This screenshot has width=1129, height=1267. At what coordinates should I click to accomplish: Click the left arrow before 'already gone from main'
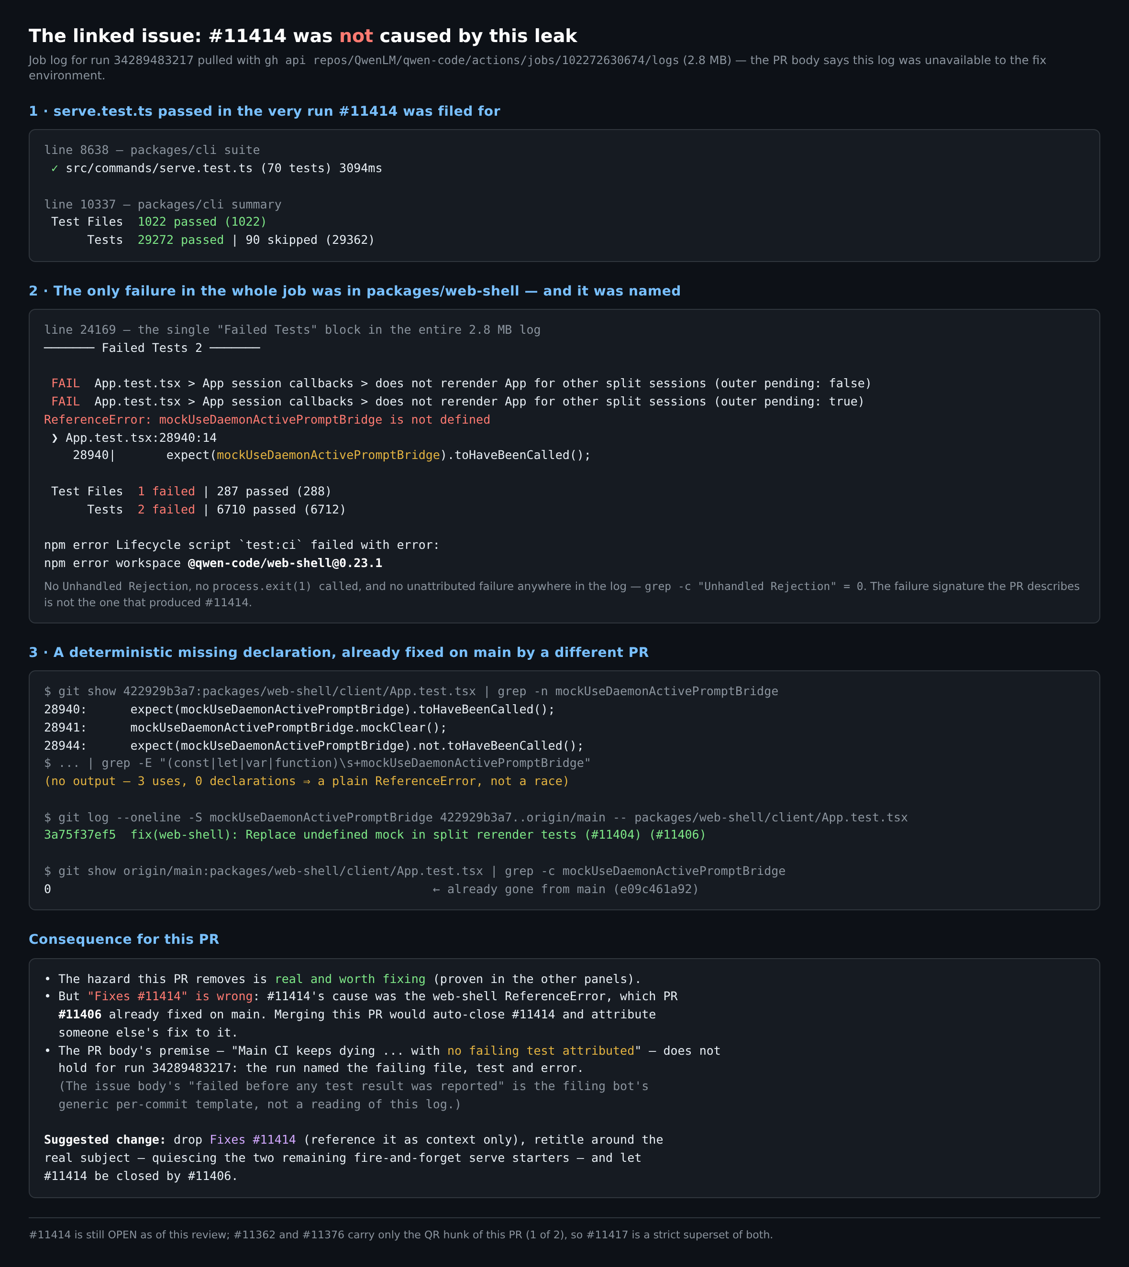(x=436, y=889)
